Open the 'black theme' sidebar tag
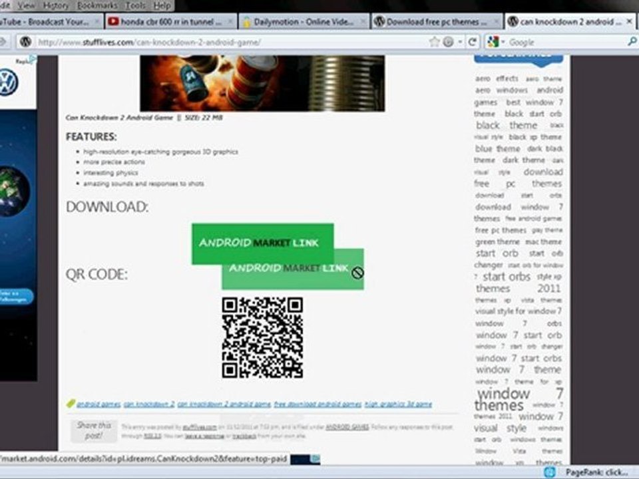The image size is (639, 479). tap(507, 126)
